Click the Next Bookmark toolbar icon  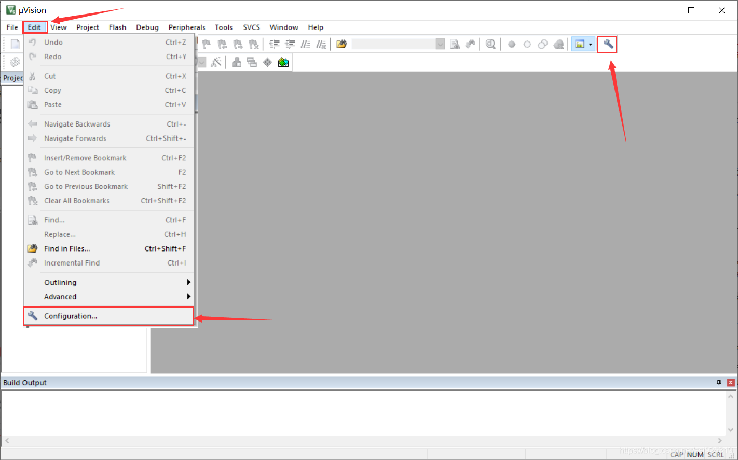(x=238, y=44)
